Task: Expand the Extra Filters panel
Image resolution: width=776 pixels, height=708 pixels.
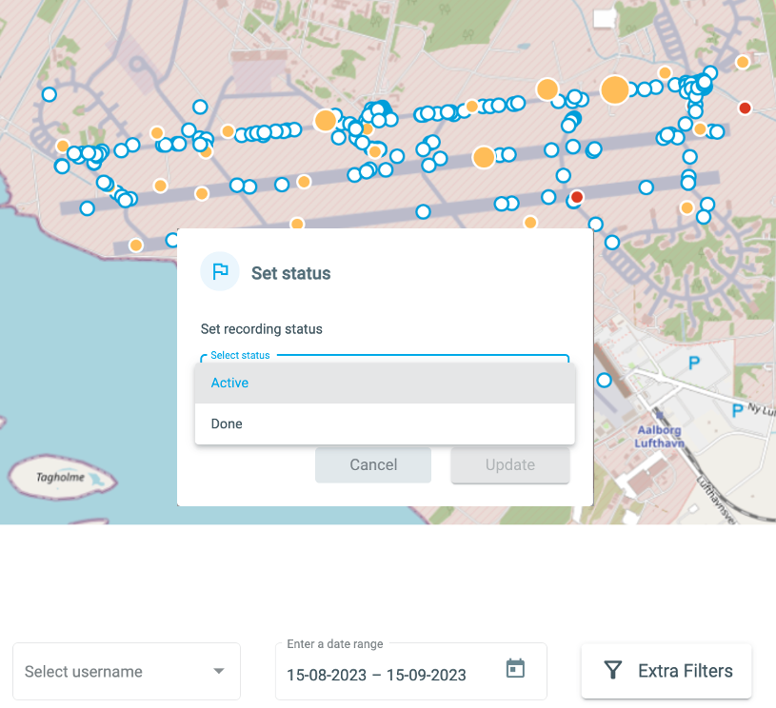Action: click(666, 670)
